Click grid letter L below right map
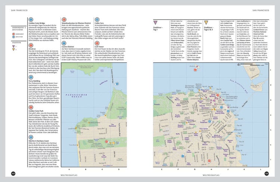This screenshot has height=182, width=280. [261, 169]
